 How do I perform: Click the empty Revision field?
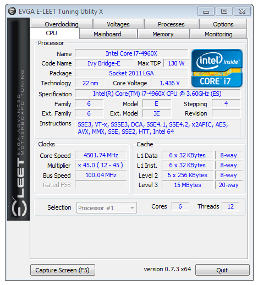pyautogui.click(x=226, y=113)
